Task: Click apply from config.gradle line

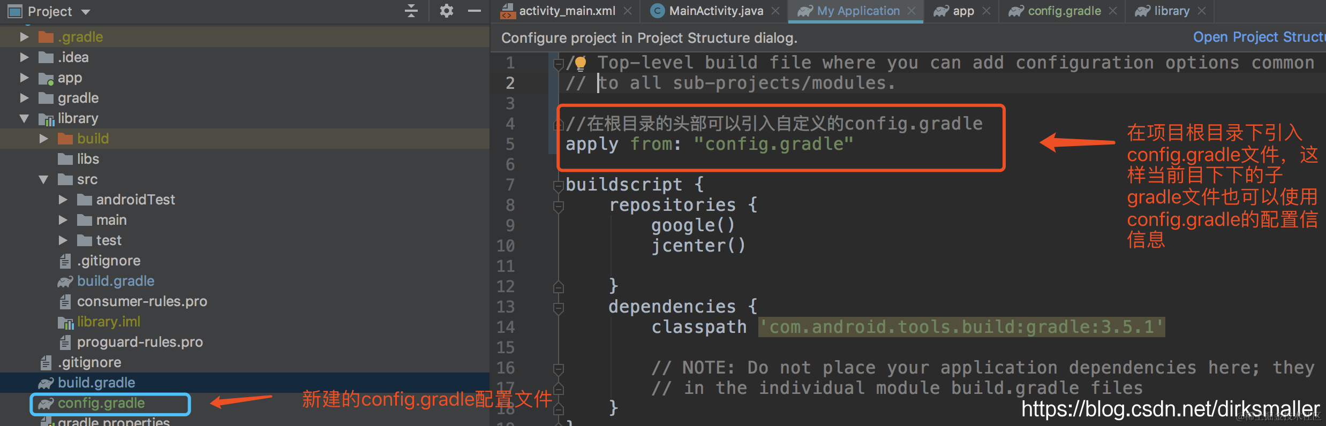Action: [x=710, y=144]
